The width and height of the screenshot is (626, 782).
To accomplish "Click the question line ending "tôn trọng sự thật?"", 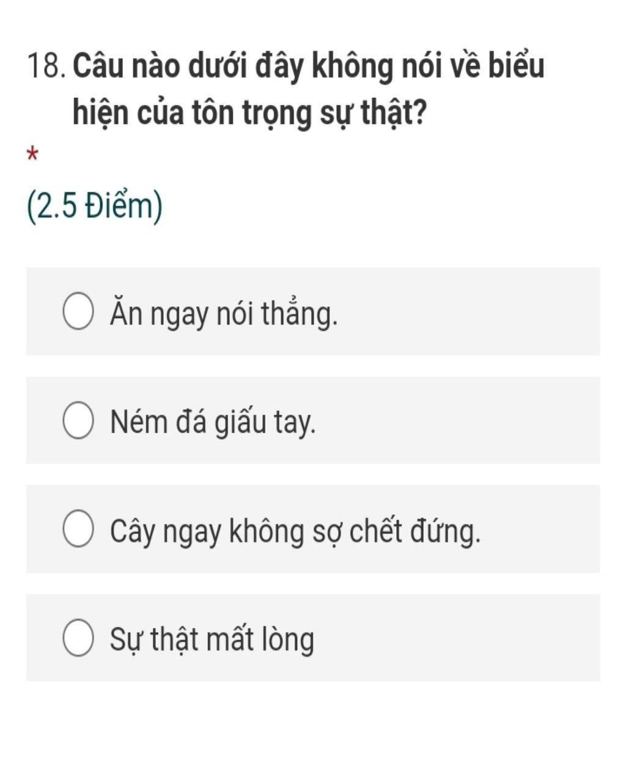I will [x=249, y=112].
